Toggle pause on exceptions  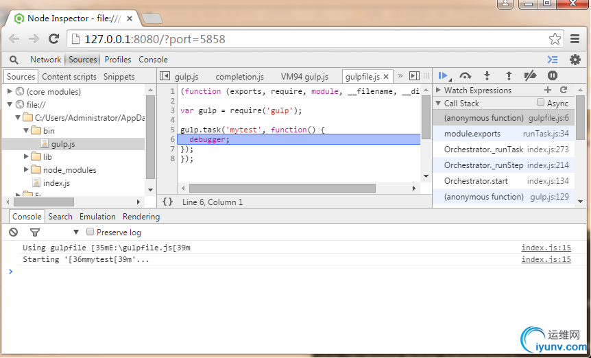[x=552, y=75]
